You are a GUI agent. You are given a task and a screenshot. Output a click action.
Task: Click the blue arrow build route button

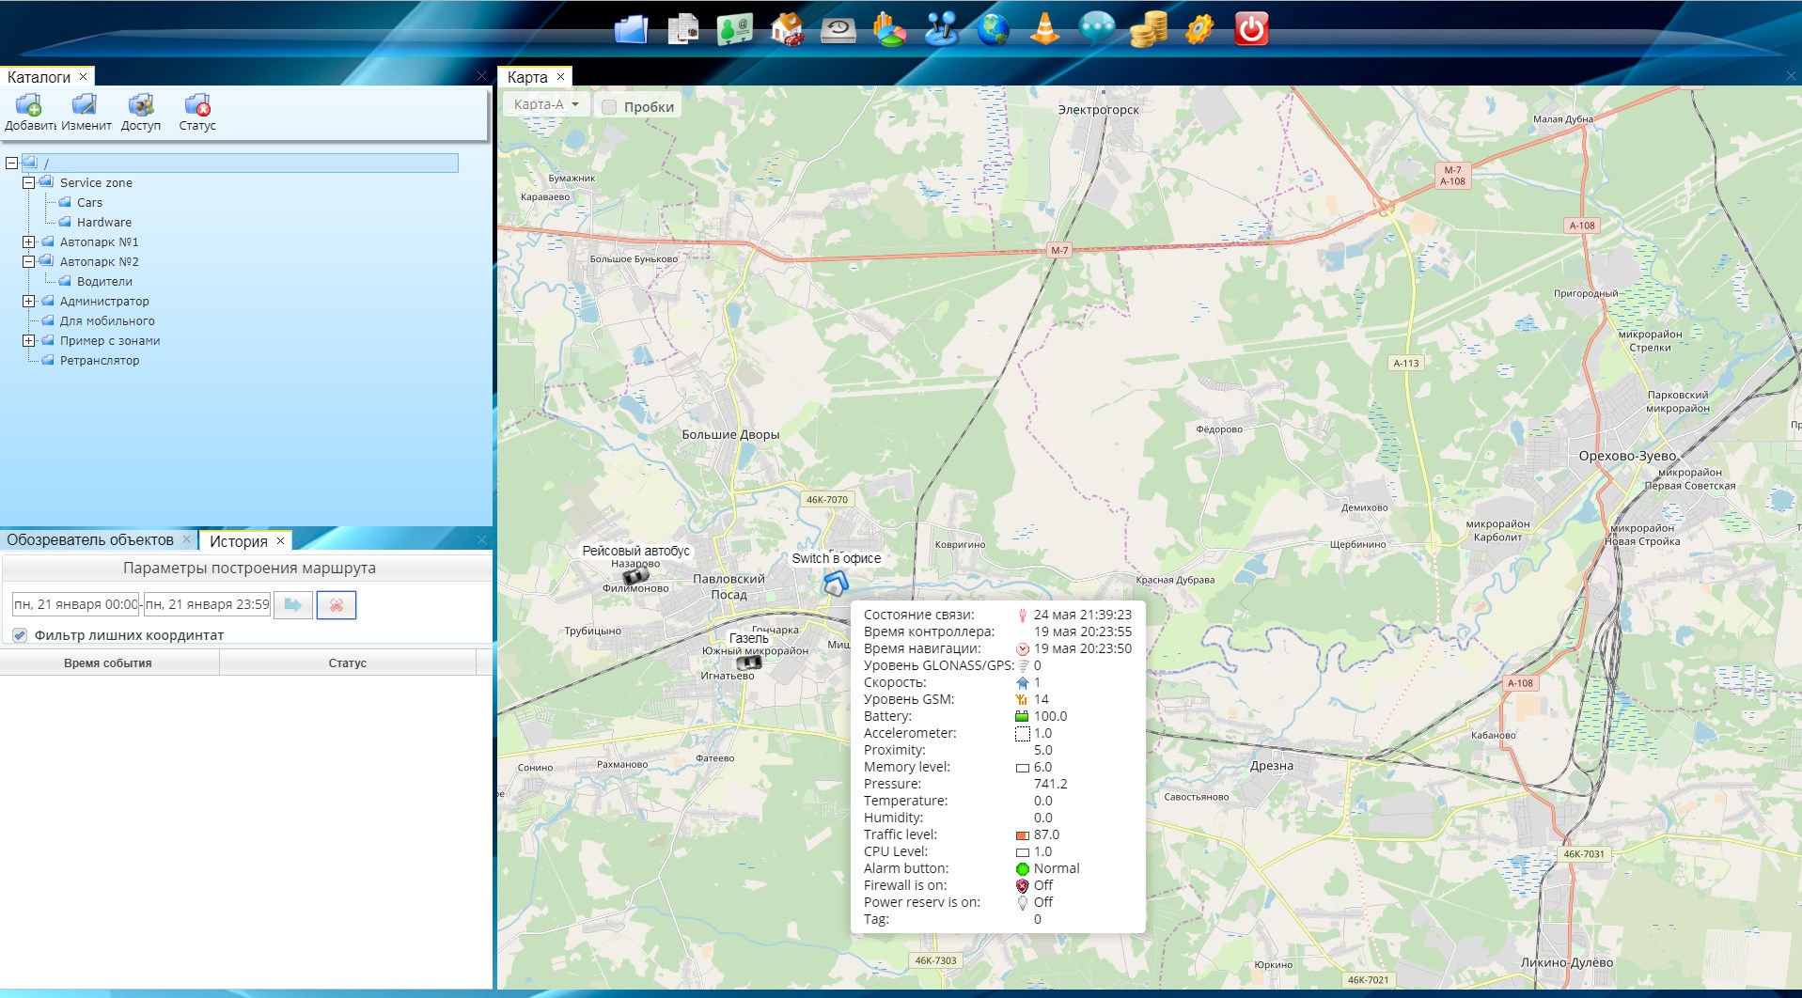(293, 605)
